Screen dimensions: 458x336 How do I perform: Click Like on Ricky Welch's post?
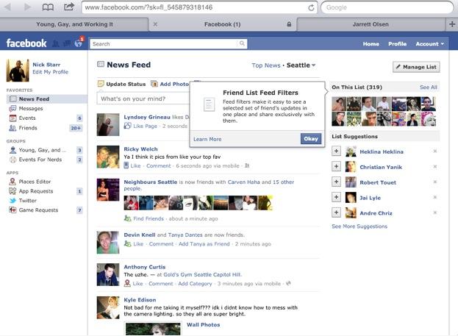(135, 165)
